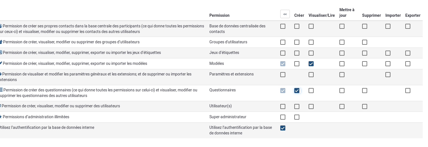Image resolution: width=428 pixels, height=147 pixels.
Task: Tick Importer for Paramètres et extensions
Action: (x=388, y=75)
